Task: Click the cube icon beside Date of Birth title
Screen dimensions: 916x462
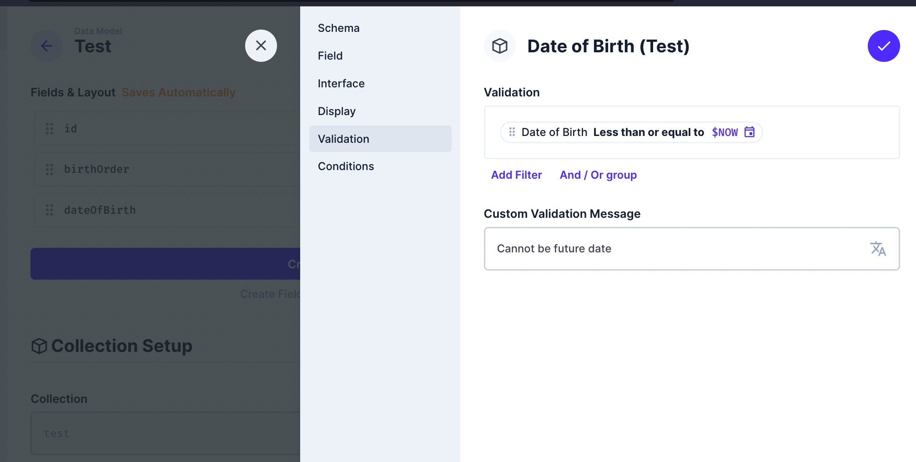Action: (499, 46)
